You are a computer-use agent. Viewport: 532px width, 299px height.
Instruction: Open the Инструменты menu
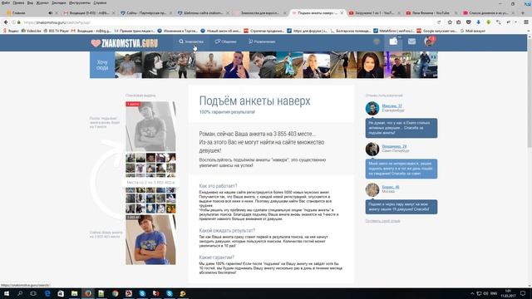click(80, 2)
